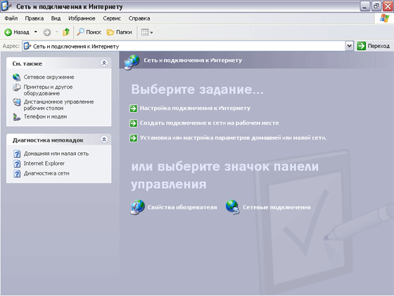Start Создать подключение к сети на рабочем месте
Screen dimensions: 394x296
(x=210, y=123)
